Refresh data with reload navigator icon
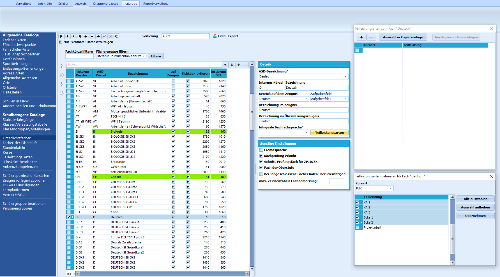500x277 pixels. (117, 36)
